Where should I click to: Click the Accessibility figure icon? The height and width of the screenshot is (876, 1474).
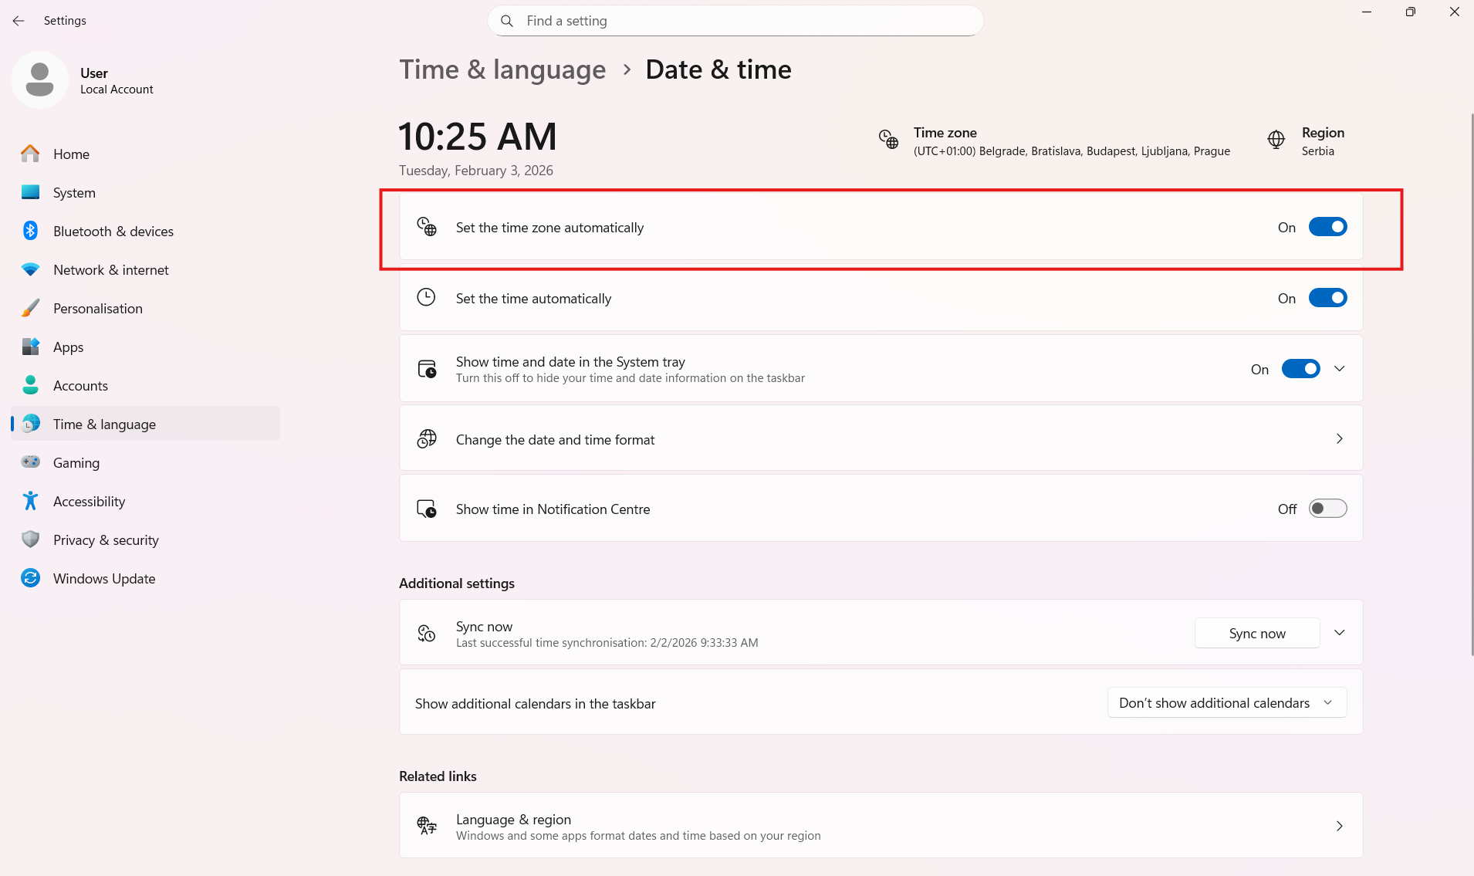[x=30, y=501]
